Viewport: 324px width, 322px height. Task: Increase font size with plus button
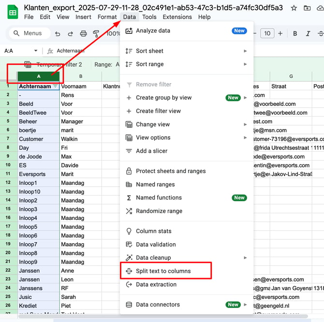(280, 33)
